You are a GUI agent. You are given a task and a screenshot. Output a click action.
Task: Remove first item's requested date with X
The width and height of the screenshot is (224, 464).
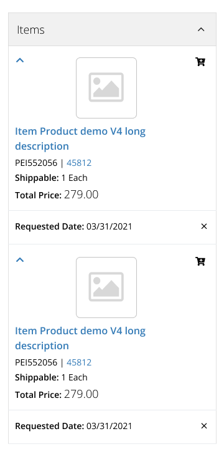pyautogui.click(x=204, y=226)
